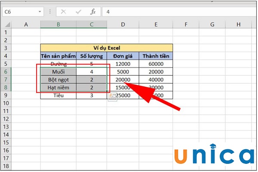Open the Paste Options smart tag icon
Screen dimensions: 258x172
click(113, 97)
